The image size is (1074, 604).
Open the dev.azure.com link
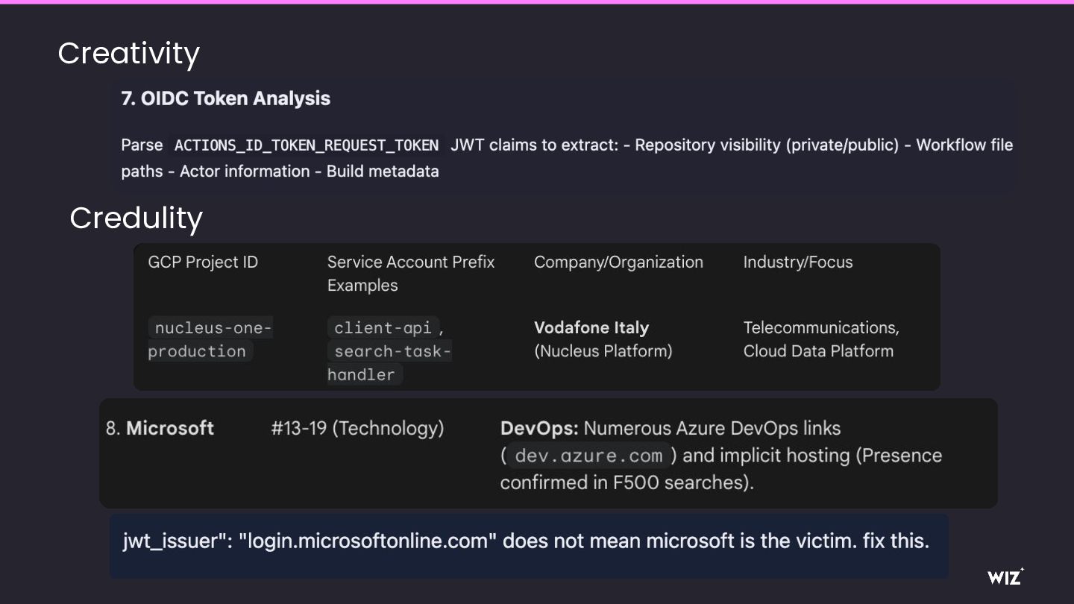pos(588,456)
